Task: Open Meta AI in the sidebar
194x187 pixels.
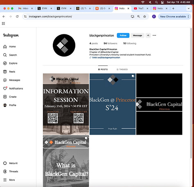Action: [x=10, y=163]
